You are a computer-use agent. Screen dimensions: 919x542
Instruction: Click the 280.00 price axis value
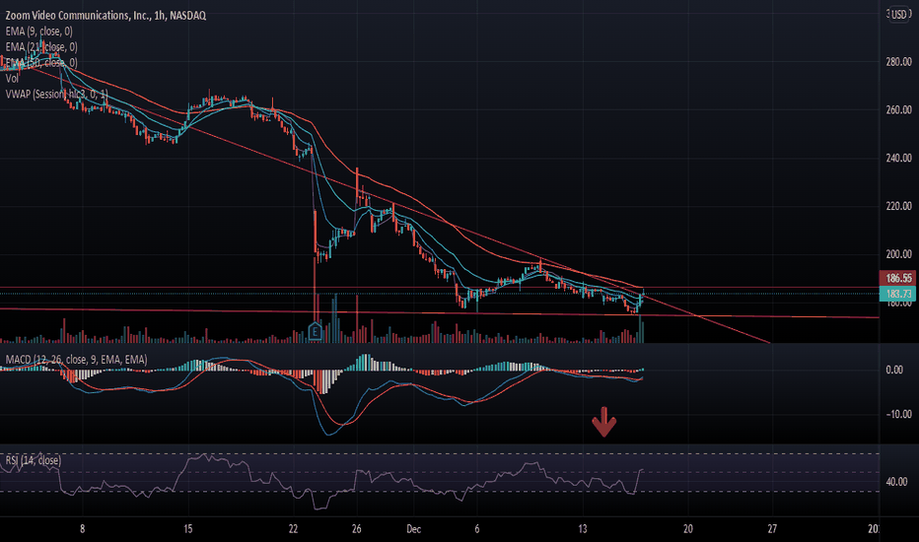click(898, 61)
